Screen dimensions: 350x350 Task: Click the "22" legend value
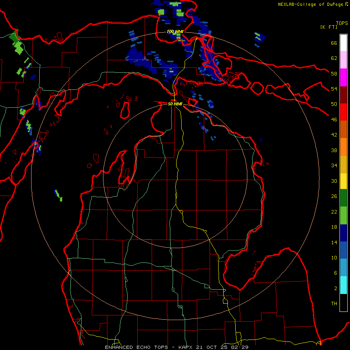click(334, 212)
